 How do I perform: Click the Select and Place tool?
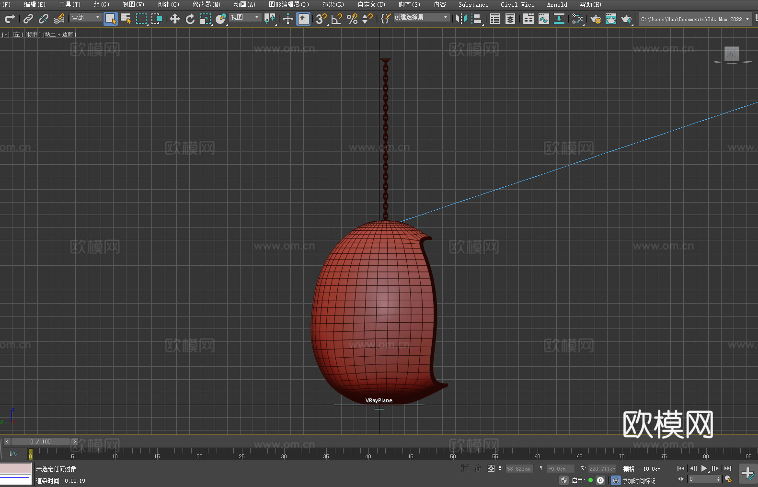221,19
